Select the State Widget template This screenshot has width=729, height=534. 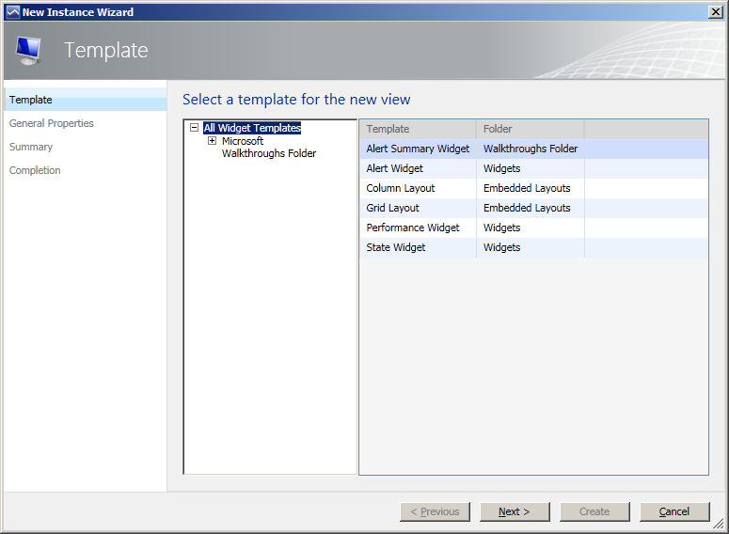533,247
